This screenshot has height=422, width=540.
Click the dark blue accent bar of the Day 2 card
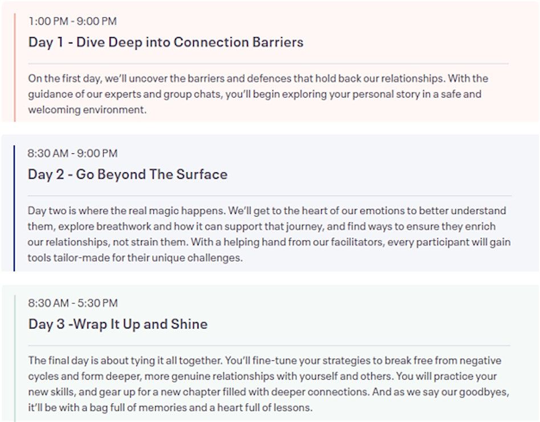(14, 208)
